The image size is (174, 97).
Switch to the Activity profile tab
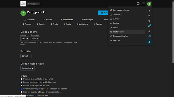click(47, 19)
